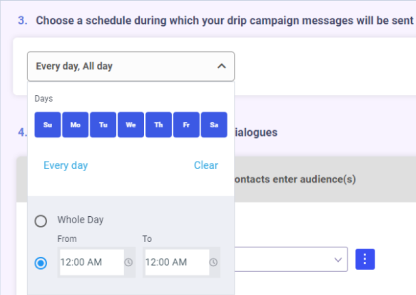Viewport: 416px width, 295px height.
Task: Click the Every day link
Action: (65, 165)
